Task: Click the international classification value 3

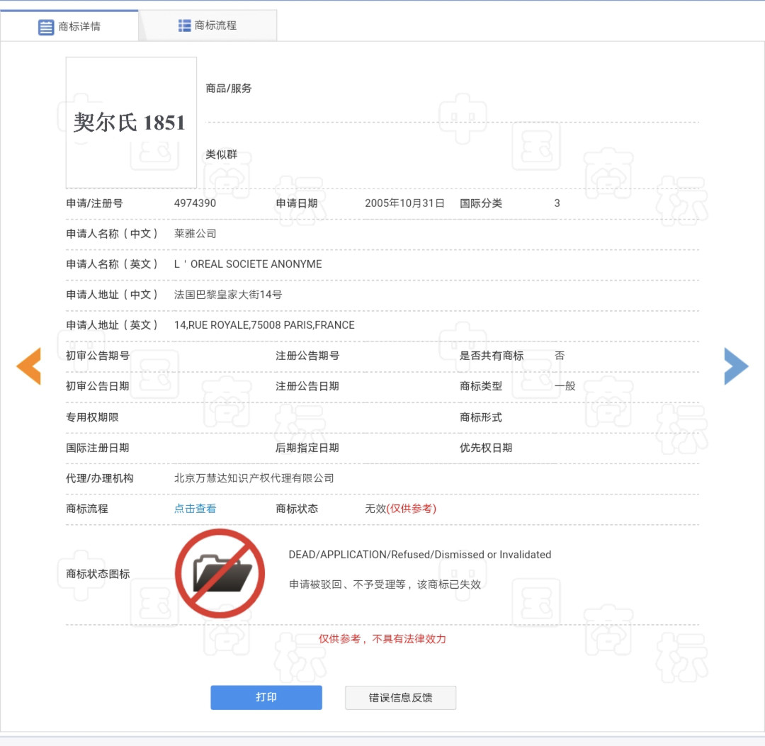Action: tap(557, 203)
